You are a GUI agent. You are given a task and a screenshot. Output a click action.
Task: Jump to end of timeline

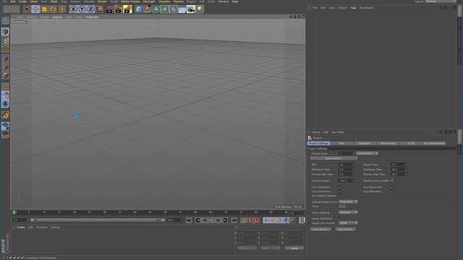(234, 220)
